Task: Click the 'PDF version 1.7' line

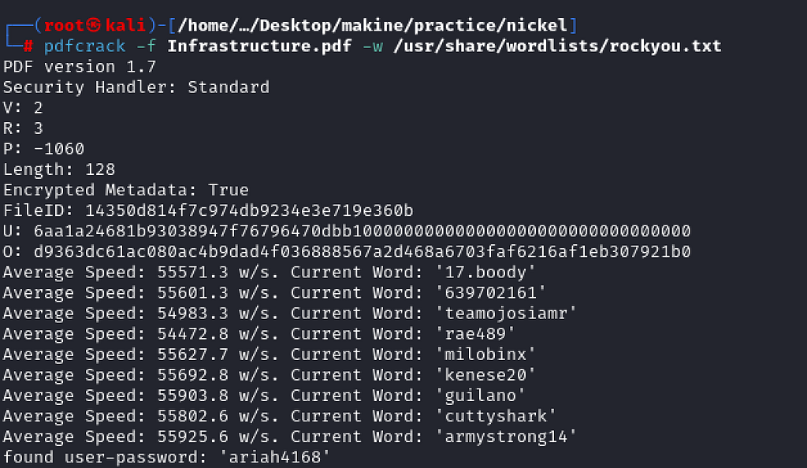Action: click(x=80, y=66)
